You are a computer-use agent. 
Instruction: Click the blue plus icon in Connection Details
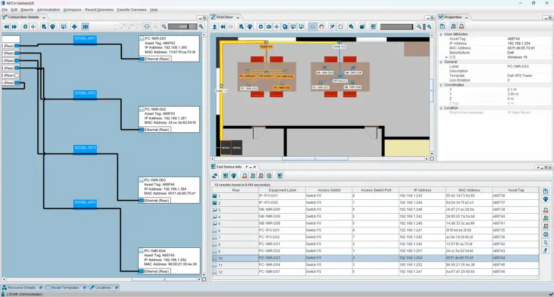pyautogui.click(x=75, y=26)
